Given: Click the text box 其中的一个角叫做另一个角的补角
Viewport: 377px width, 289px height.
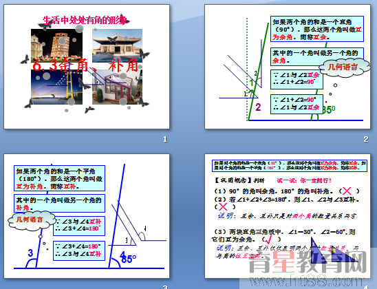Looking at the screenshot, I should pos(59,203).
